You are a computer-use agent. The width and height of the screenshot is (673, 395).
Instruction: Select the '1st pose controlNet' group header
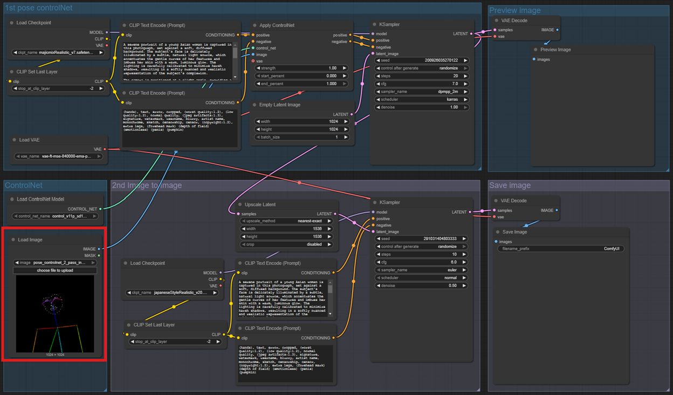(x=38, y=8)
